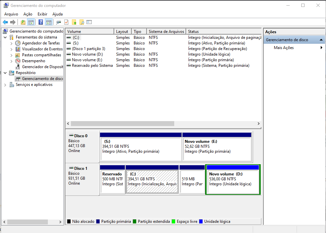Open the Ação menu

[x=28, y=14]
